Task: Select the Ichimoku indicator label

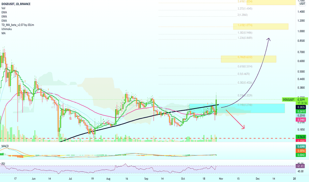Action: (x=7, y=29)
